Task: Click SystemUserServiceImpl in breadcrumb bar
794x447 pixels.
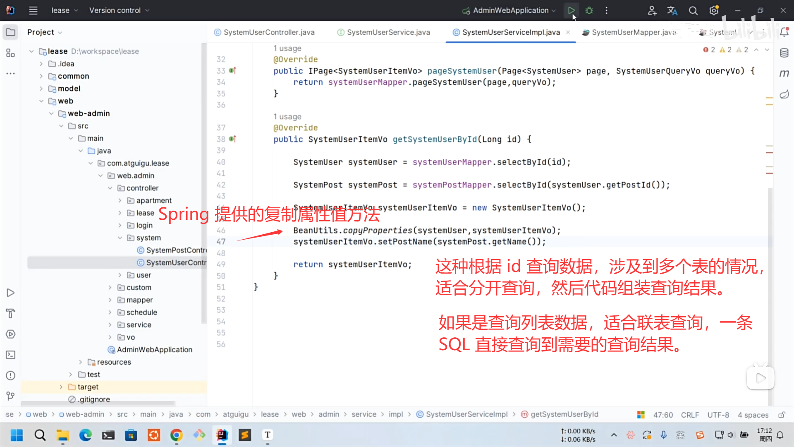Action: tap(466, 414)
